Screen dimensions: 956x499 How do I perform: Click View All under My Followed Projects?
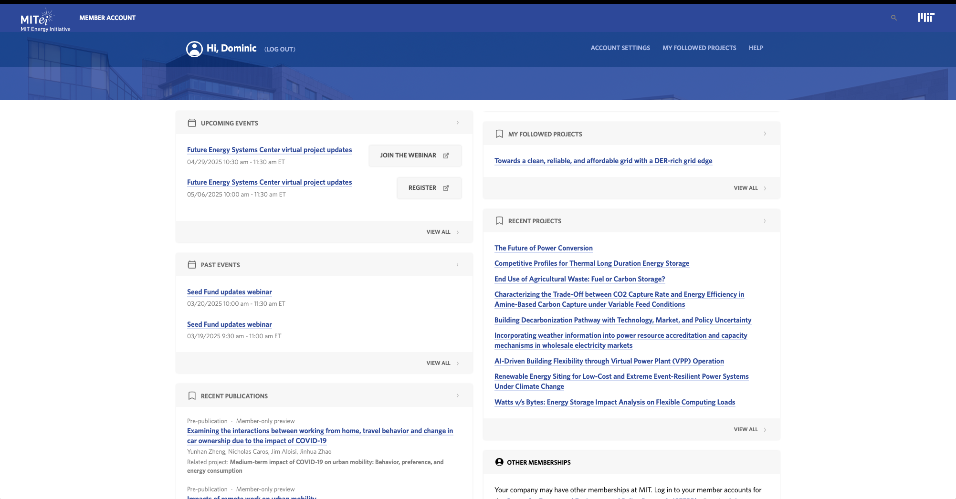coord(750,188)
